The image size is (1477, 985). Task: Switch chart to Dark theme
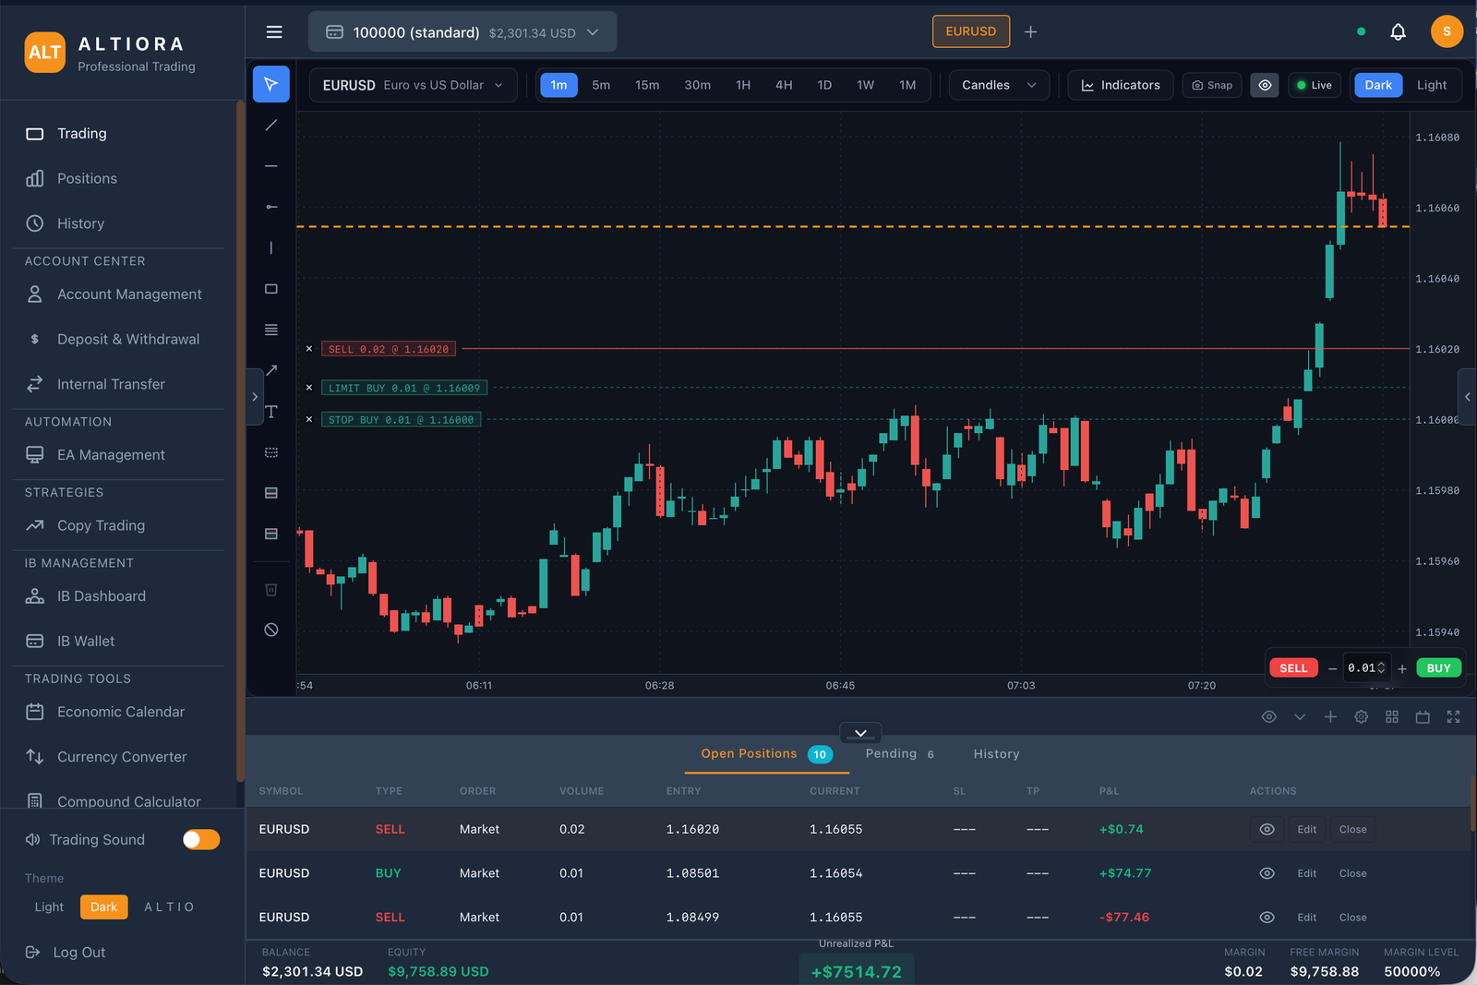coord(1378,85)
